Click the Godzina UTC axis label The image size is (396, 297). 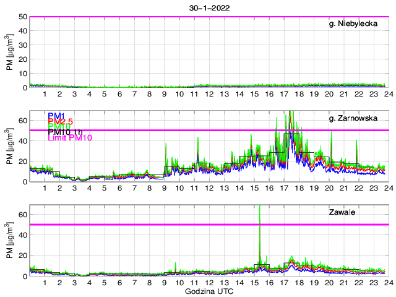(x=208, y=291)
